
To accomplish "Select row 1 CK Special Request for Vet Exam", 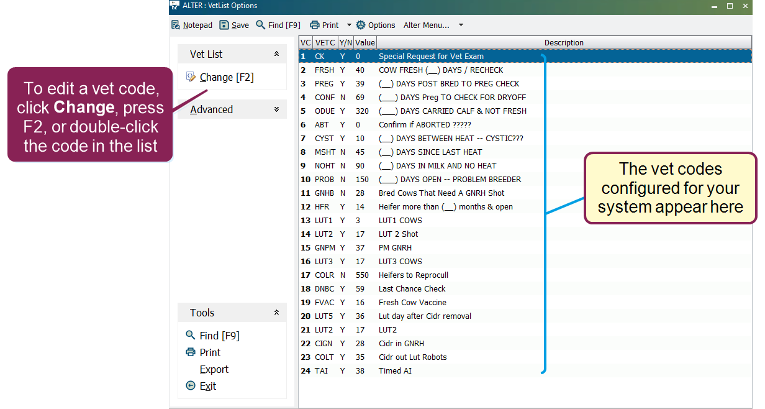I will click(x=525, y=57).
